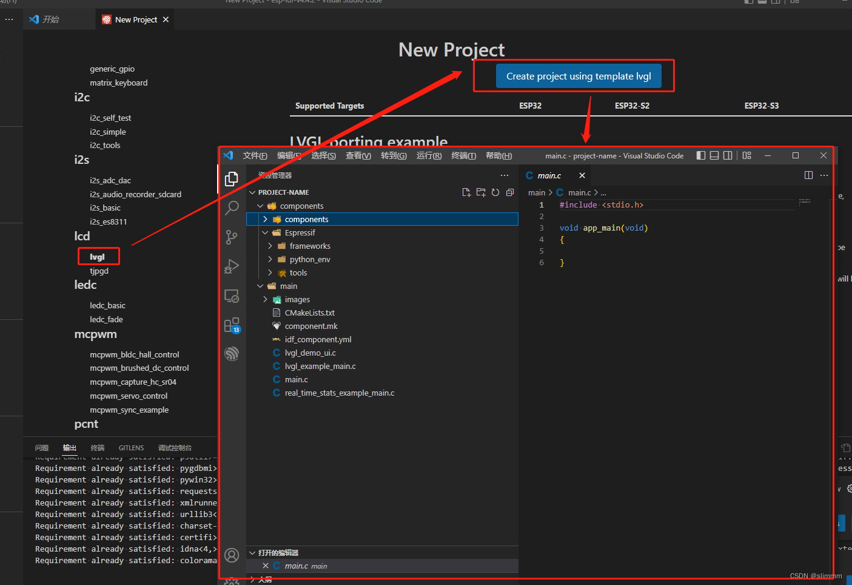
Task: Click Create project using template lvgl button
Action: pos(579,76)
